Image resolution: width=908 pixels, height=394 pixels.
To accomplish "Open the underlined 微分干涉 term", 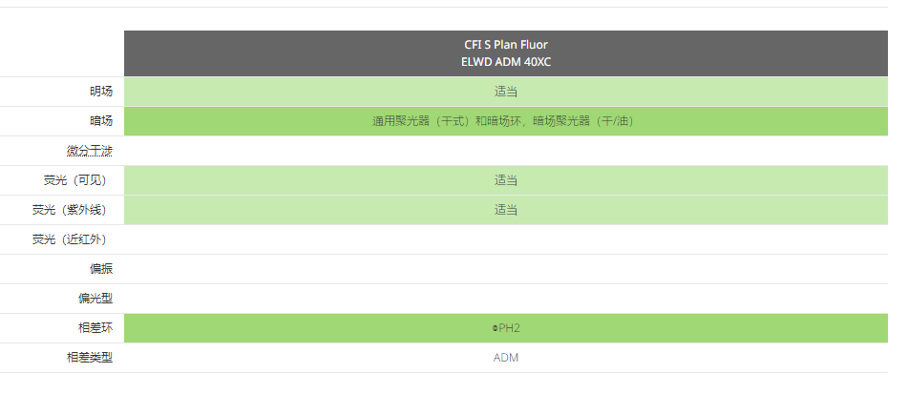I will pos(89,151).
